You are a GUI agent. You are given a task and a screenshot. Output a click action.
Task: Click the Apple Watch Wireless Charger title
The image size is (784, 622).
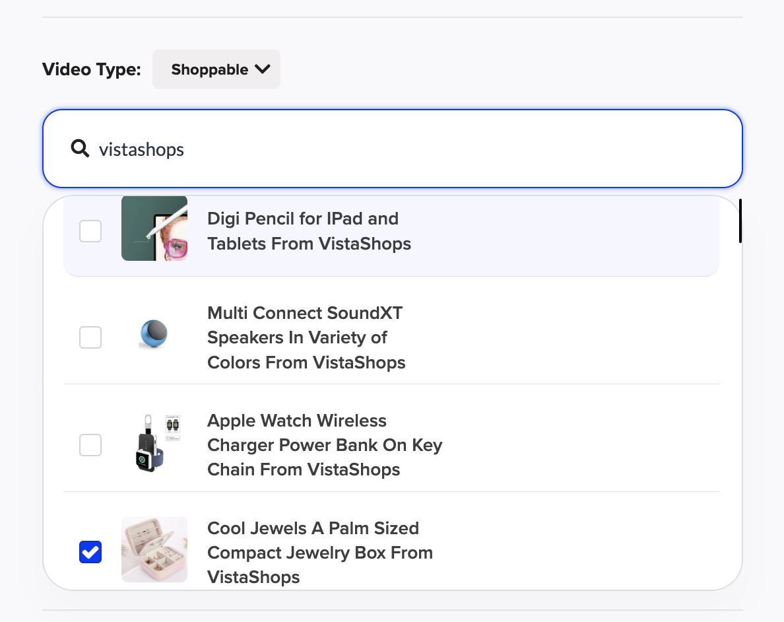click(x=324, y=445)
